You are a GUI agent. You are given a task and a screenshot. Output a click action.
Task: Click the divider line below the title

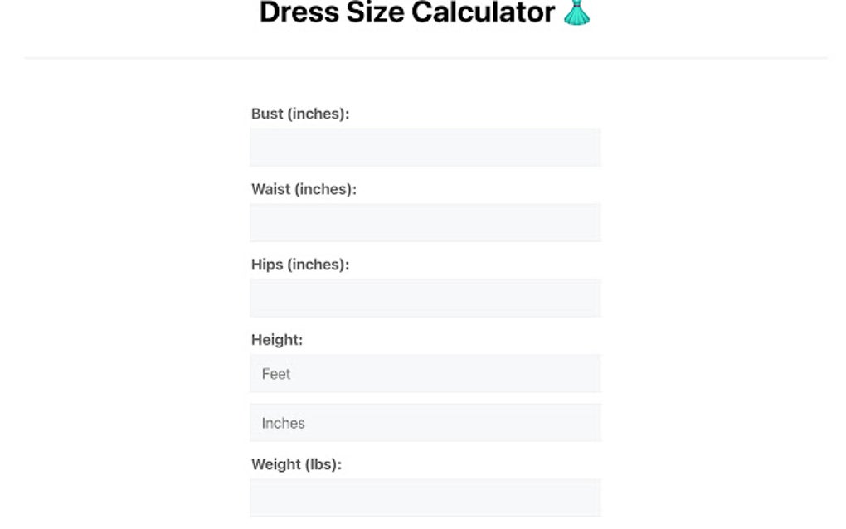click(423, 58)
